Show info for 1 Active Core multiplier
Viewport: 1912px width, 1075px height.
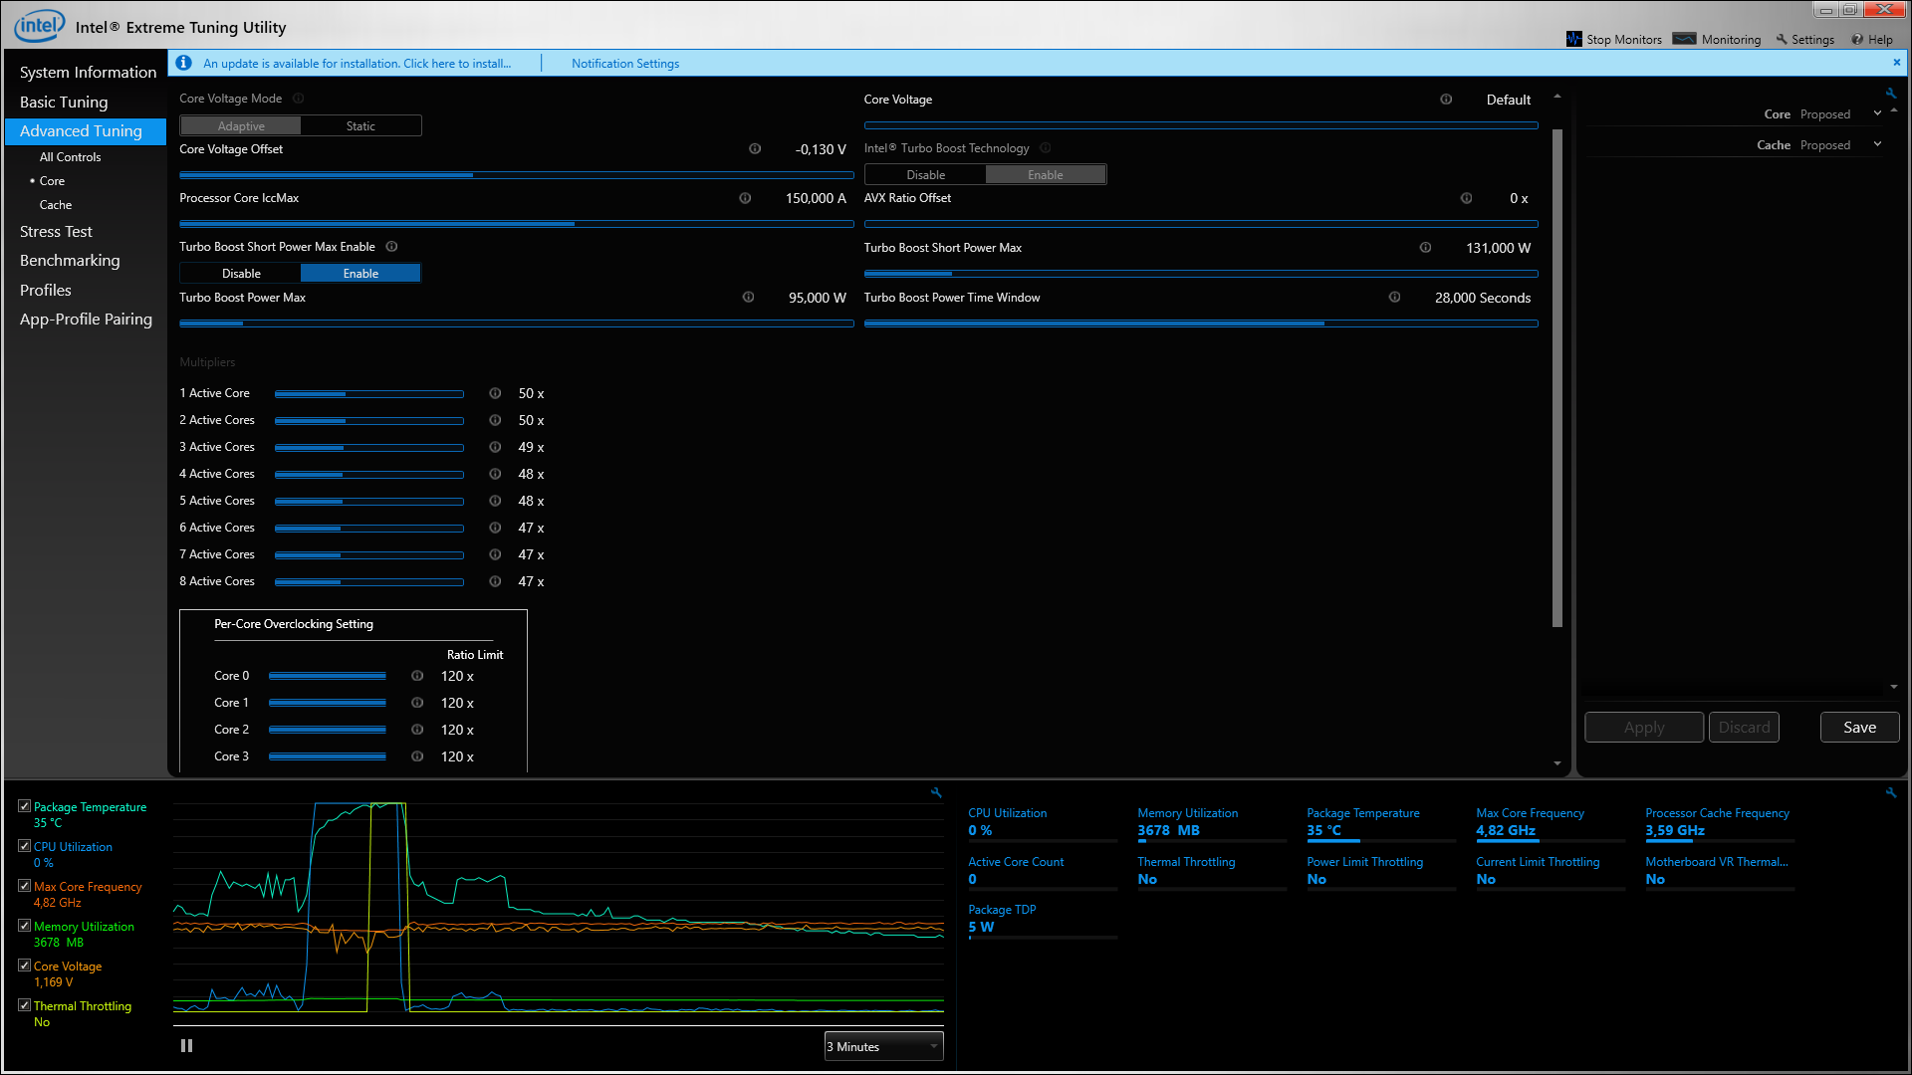click(495, 393)
